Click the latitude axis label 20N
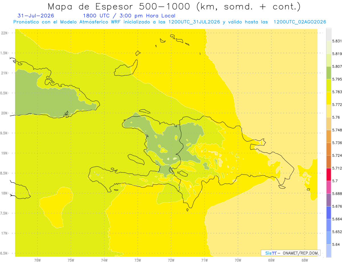Screen dimensions: 342x264 4,113
